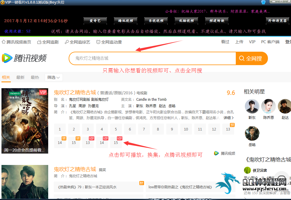Click the 频道转换 button
This screenshot has height=200, width=291.
(x=217, y=21)
